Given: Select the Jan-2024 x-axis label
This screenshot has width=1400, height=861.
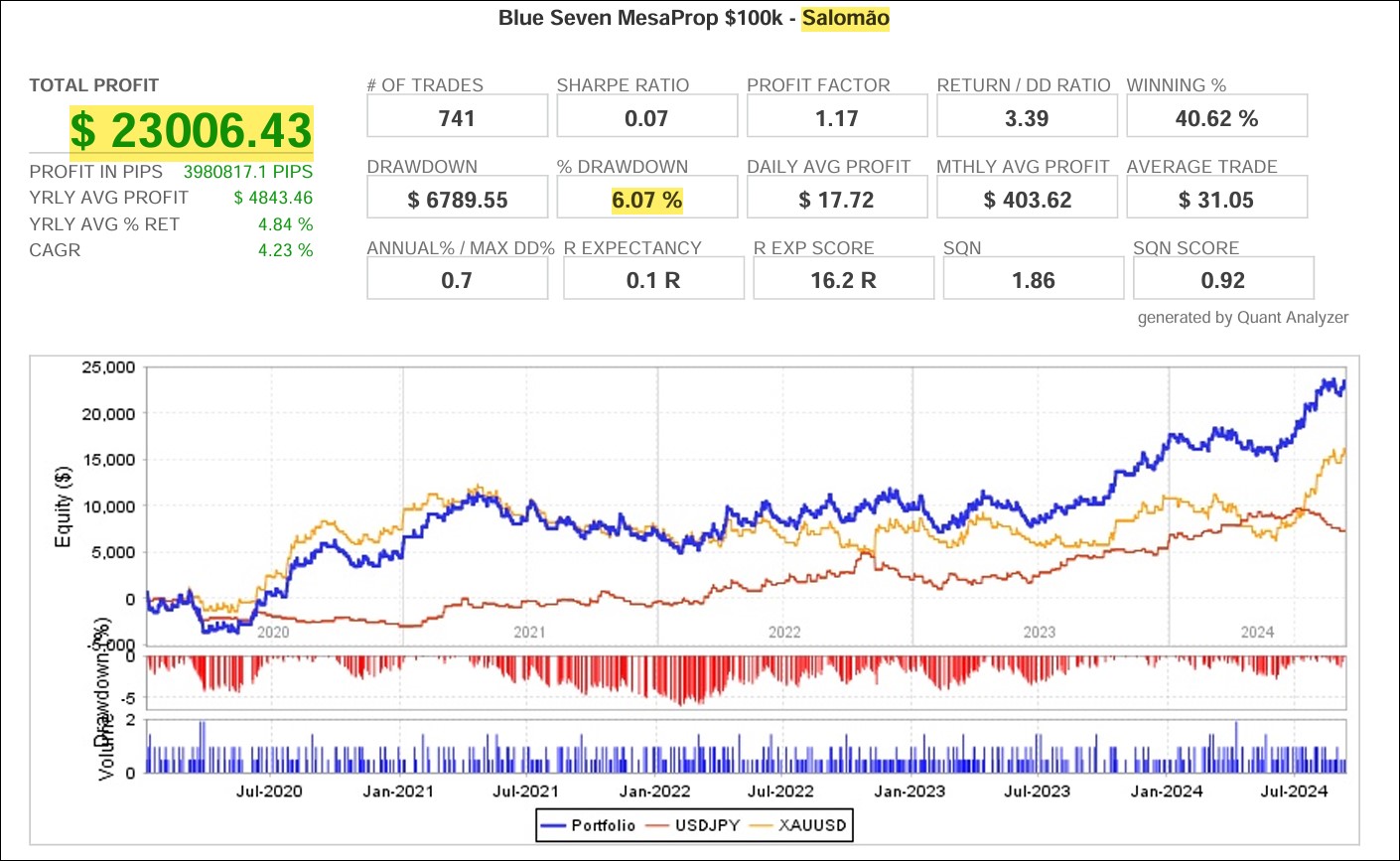Looking at the screenshot, I should point(1167,791).
